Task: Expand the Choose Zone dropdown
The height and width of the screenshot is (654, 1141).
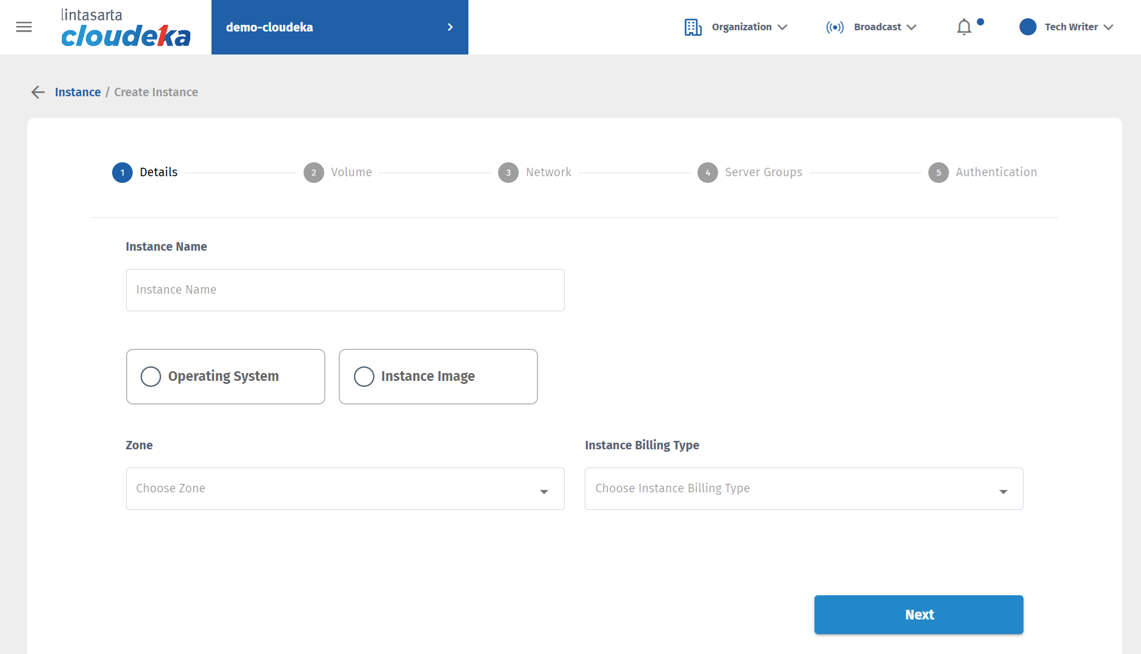Action: click(345, 489)
